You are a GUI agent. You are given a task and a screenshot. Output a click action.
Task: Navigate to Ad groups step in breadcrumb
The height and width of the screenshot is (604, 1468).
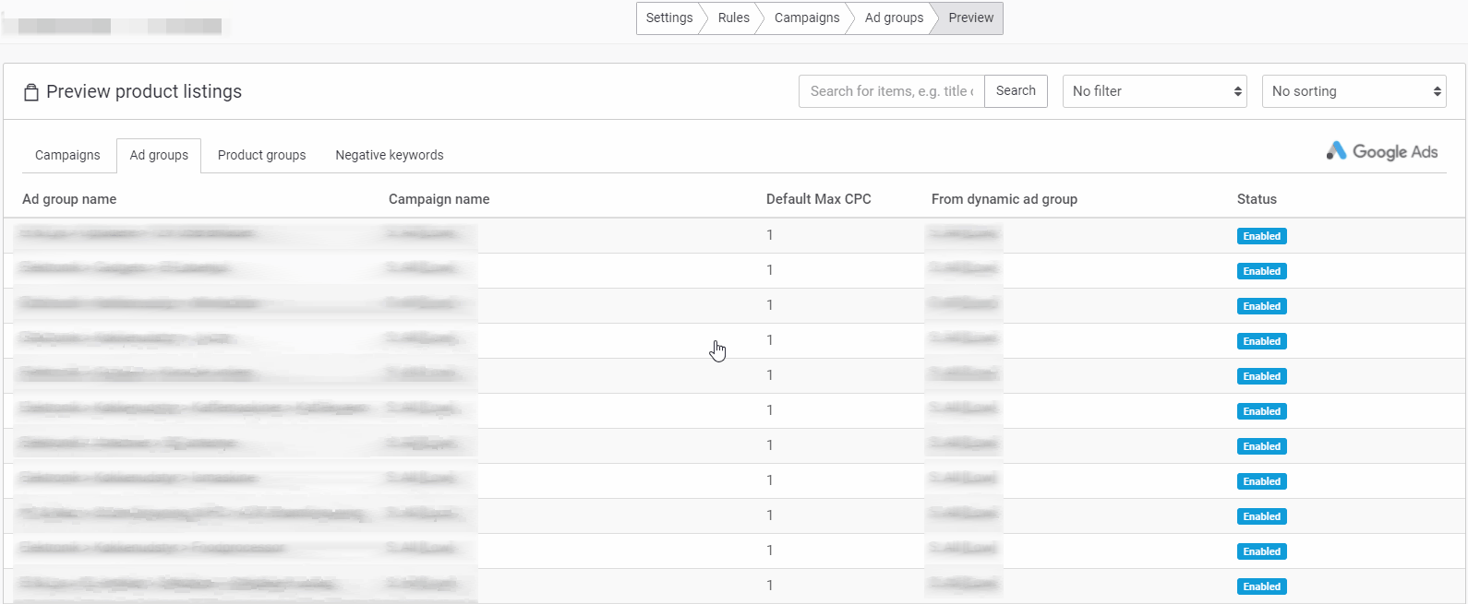893,18
